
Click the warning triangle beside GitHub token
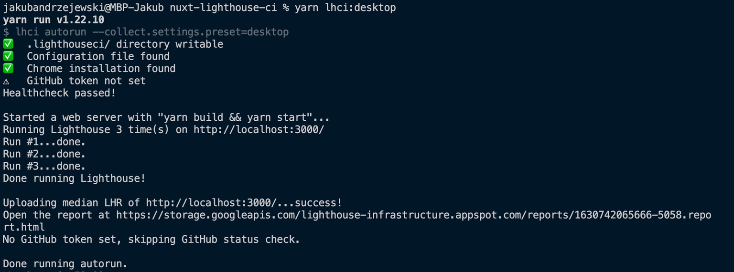pos(6,82)
